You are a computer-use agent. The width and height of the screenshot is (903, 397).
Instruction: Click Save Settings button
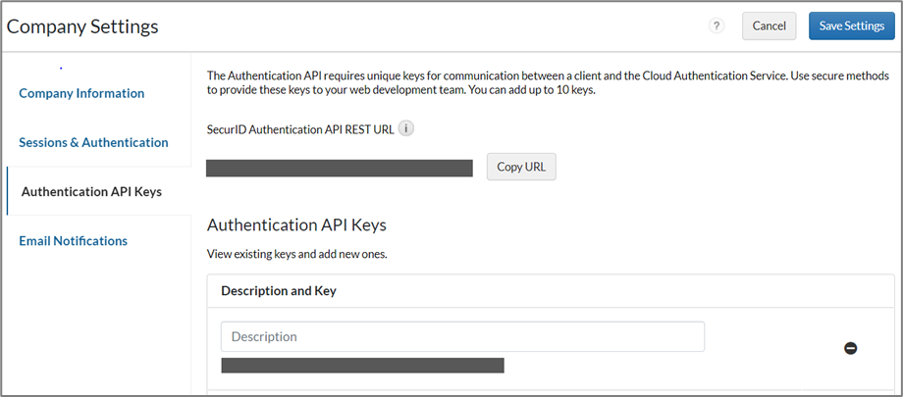point(851,26)
